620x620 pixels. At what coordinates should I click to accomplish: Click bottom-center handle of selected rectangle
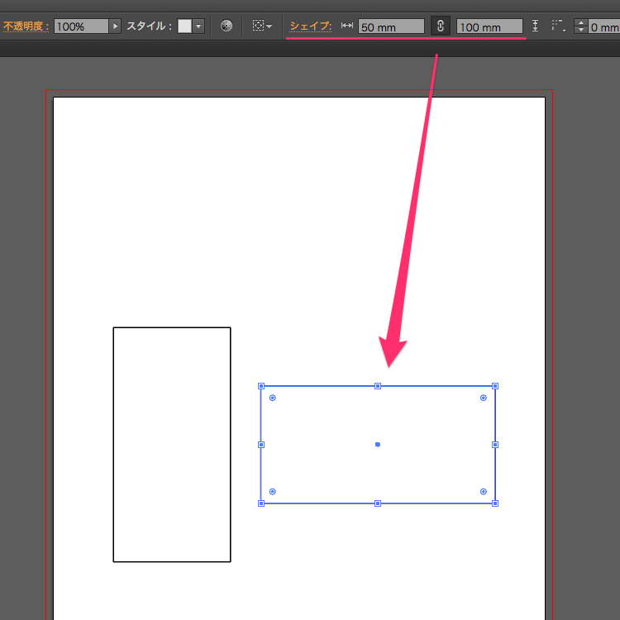point(378,503)
